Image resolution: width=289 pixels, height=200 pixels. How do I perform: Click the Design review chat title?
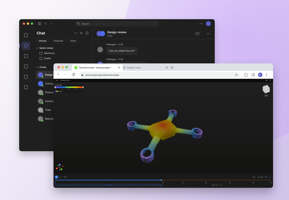[x=117, y=32]
